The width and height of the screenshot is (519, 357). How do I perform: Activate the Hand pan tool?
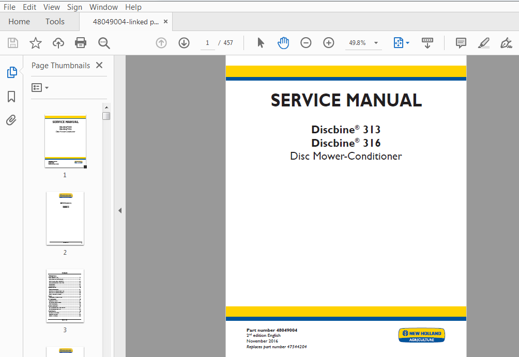pos(283,43)
